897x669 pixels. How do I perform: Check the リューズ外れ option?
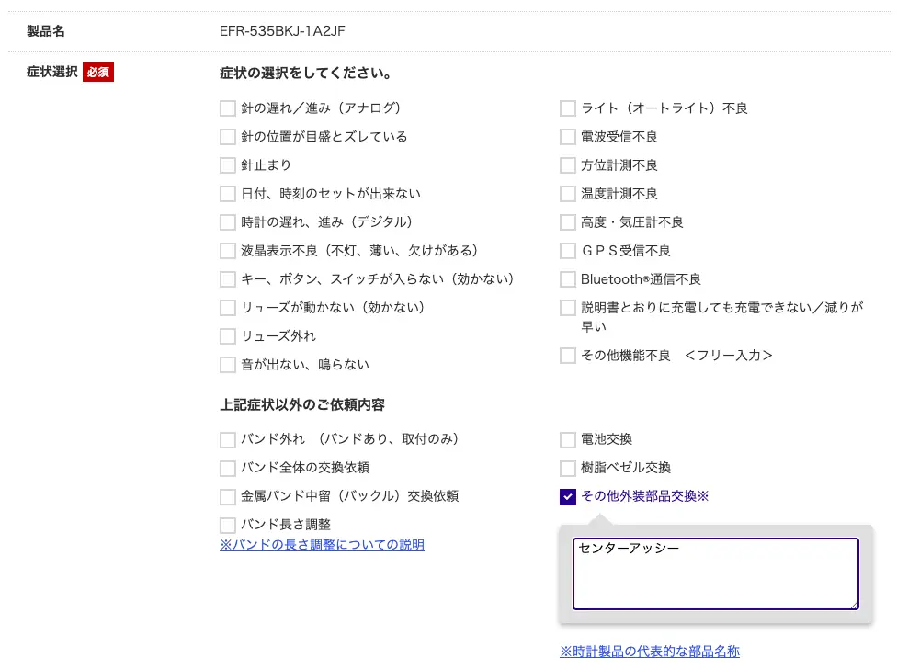point(228,336)
